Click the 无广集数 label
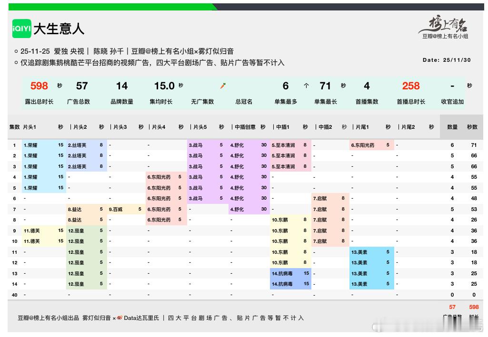The width and height of the screenshot is (488, 337). point(203,102)
